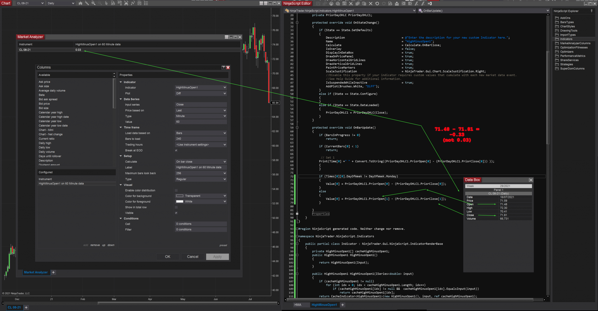Click the Cut scissors icon in NinjaScript Editor
This screenshot has width=598, height=311.
coord(351,4)
